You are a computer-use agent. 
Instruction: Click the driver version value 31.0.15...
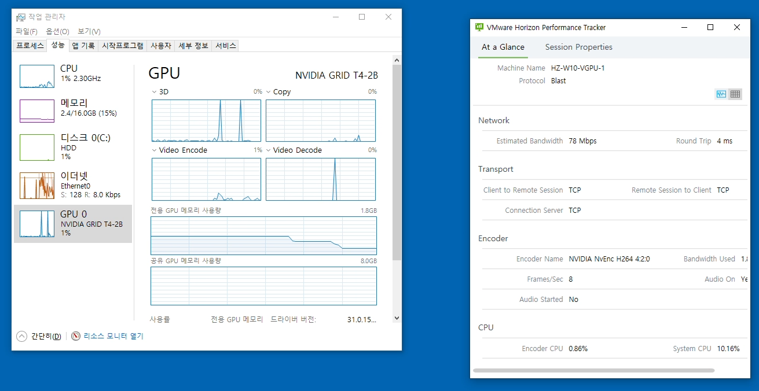pos(362,319)
